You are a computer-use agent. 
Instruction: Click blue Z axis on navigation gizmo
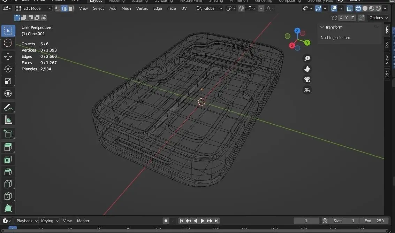297,31
